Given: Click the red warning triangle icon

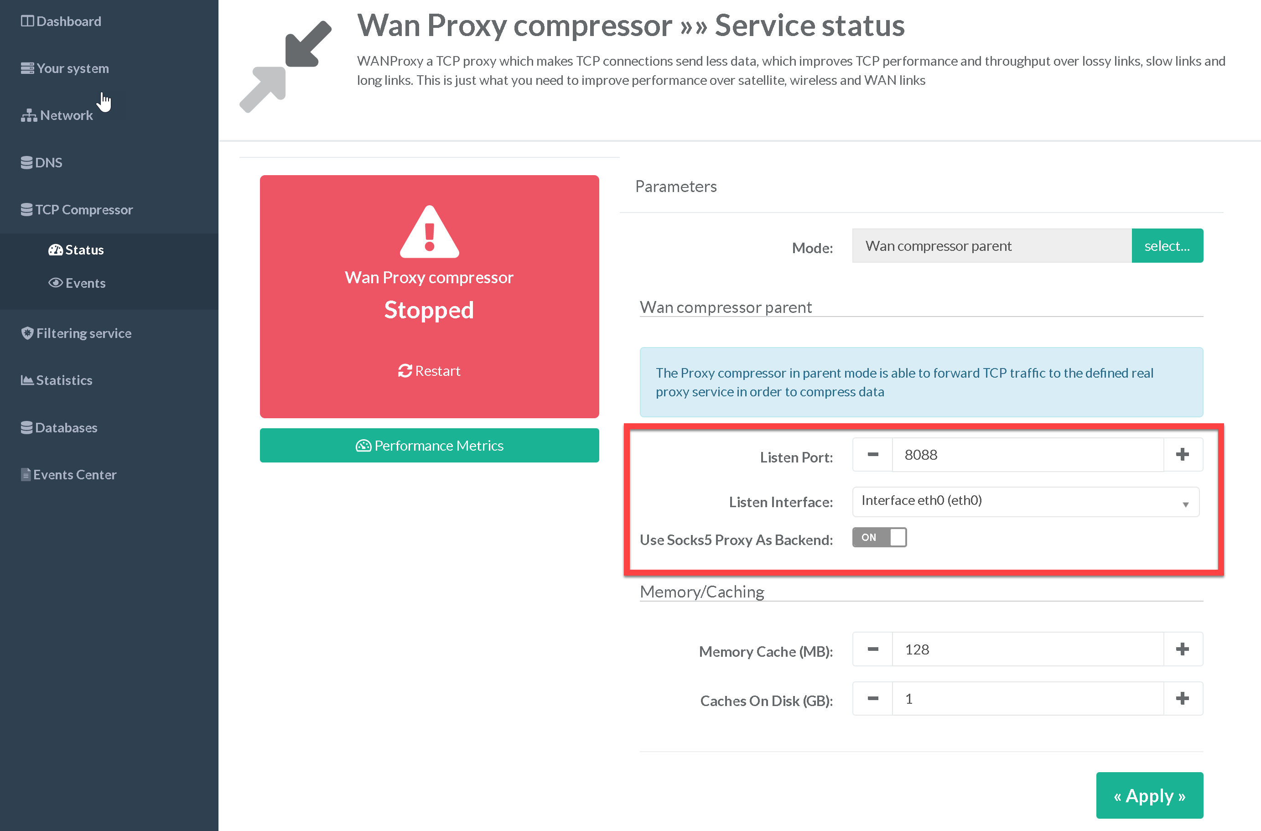Looking at the screenshot, I should tap(429, 232).
